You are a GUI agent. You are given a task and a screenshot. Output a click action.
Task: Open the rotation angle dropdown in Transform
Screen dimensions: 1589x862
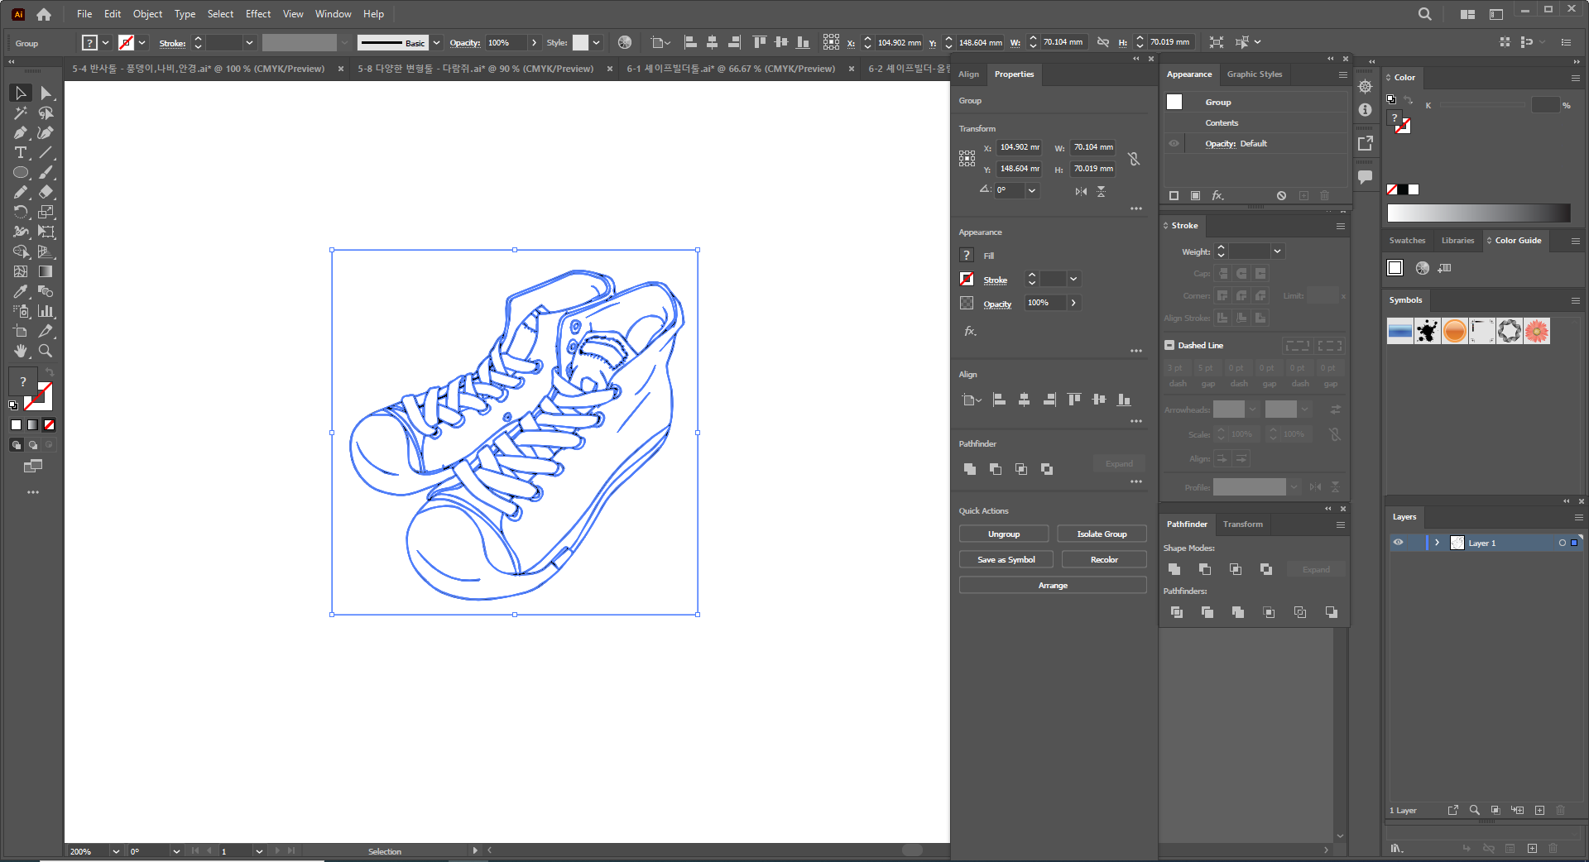pyautogui.click(x=1032, y=190)
